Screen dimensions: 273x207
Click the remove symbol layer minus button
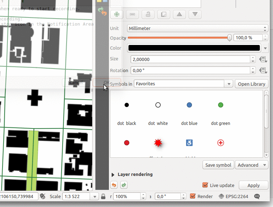[132, 14]
